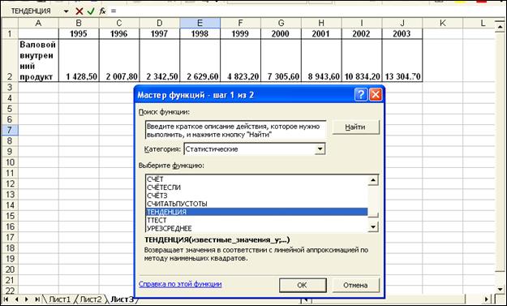Screen dimensions: 507x306
Task: Click cell with year 2003
Action: click(402, 33)
